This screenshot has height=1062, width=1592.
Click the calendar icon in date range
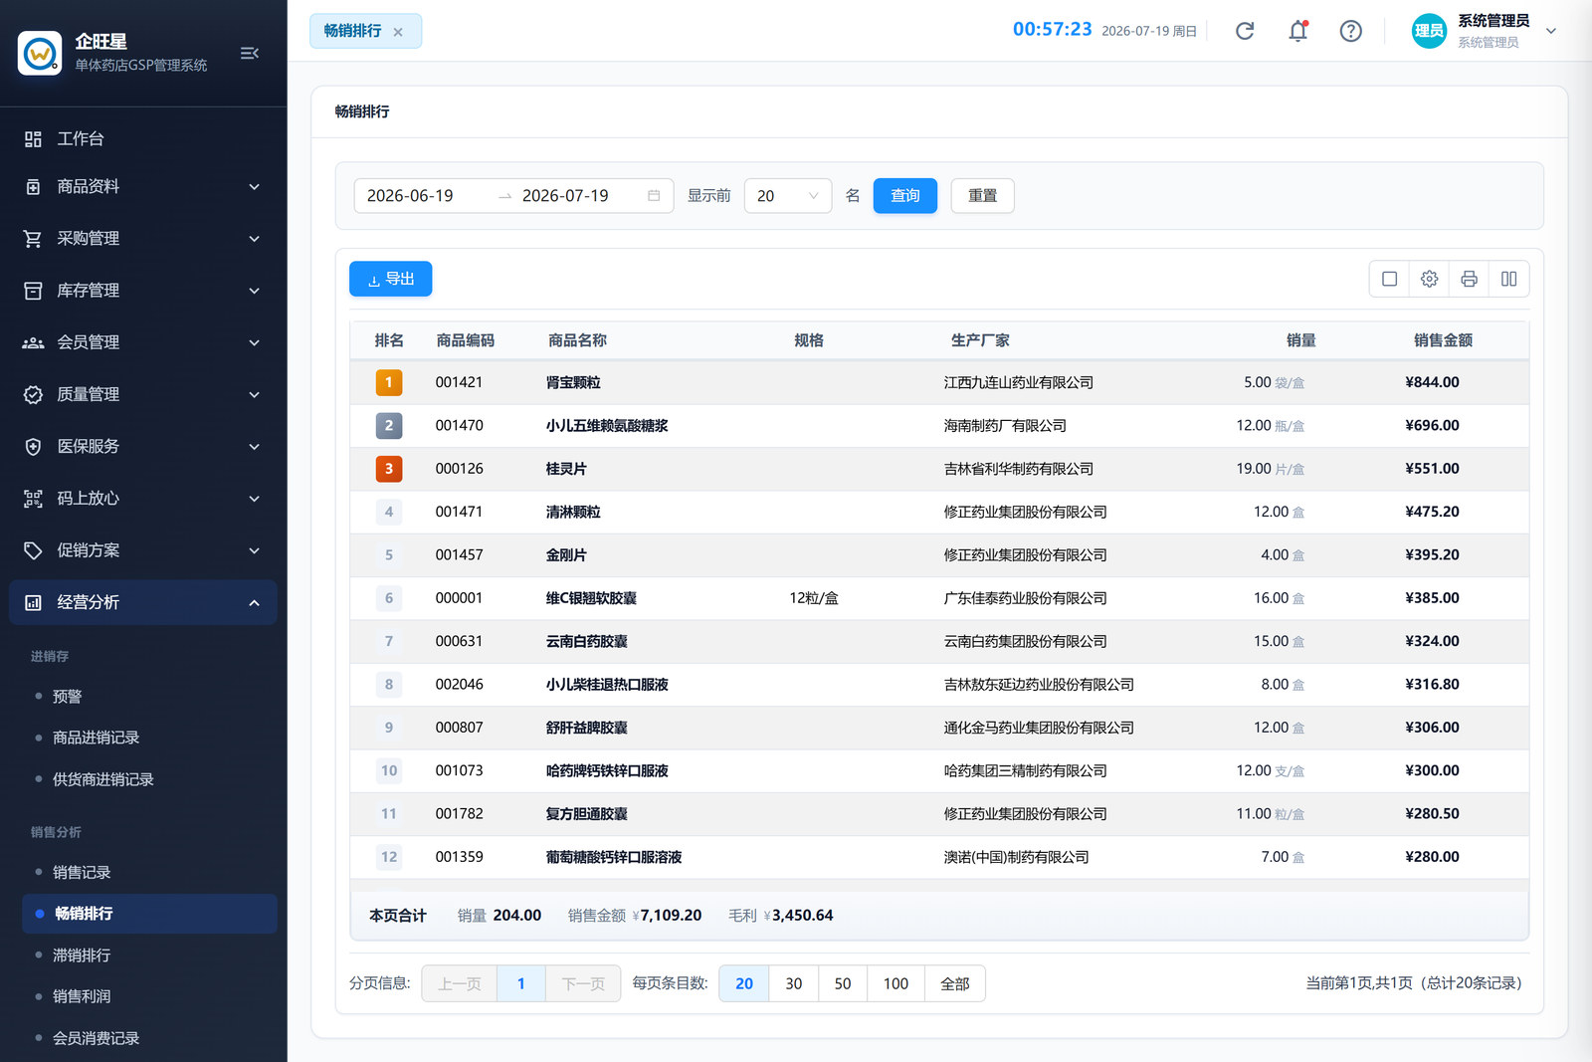pyautogui.click(x=654, y=195)
